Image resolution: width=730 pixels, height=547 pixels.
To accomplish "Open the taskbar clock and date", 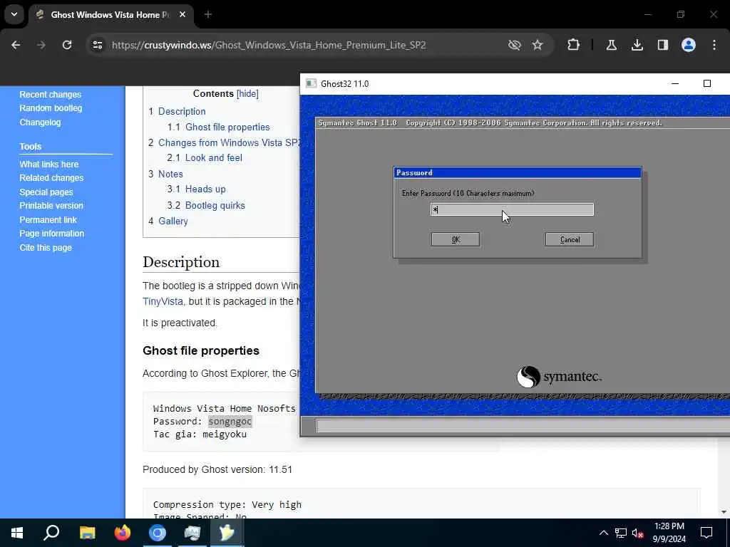I will click(x=669, y=533).
